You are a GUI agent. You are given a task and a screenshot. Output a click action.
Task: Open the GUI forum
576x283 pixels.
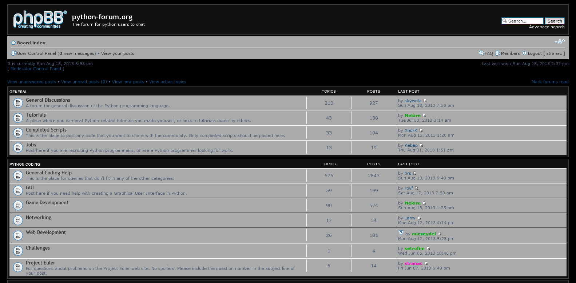pos(30,188)
